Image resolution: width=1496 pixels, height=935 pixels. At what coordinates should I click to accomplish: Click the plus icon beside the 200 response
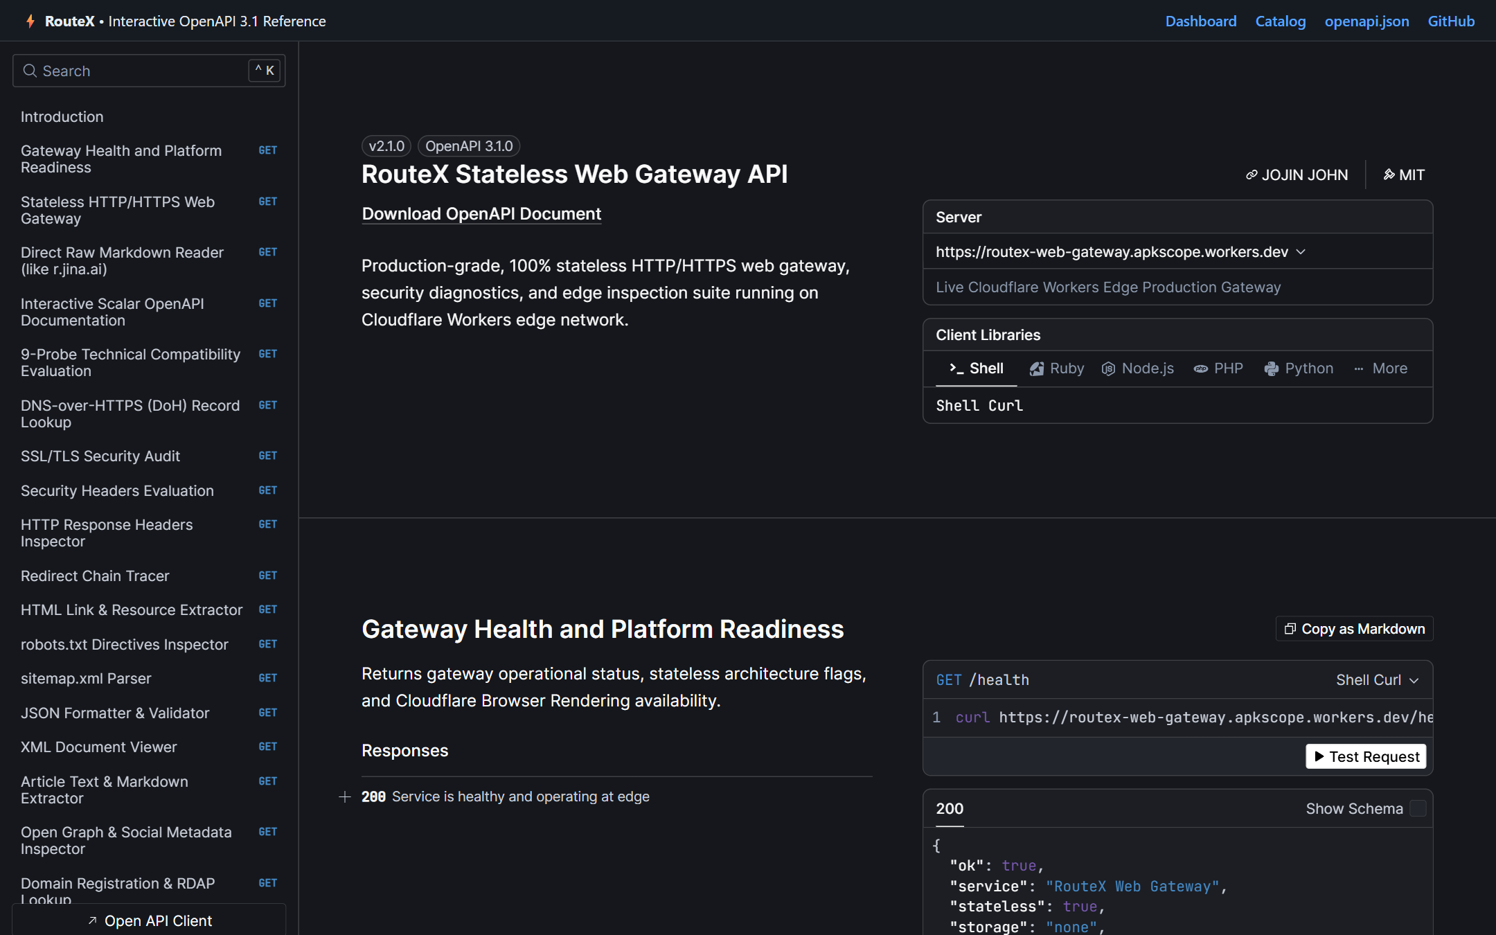[345, 797]
